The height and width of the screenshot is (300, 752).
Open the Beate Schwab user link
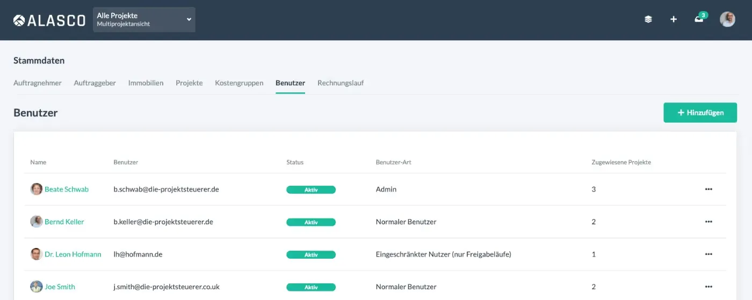(67, 189)
